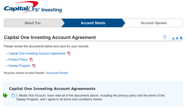Click the green arrow indicator icon
Viewport: 186px width, 108px height.
click(x=5, y=96)
